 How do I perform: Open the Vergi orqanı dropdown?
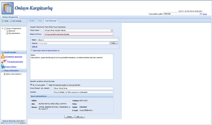point(112,30)
